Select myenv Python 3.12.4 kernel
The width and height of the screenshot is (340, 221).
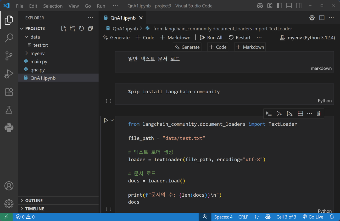pyautogui.click(x=308, y=37)
